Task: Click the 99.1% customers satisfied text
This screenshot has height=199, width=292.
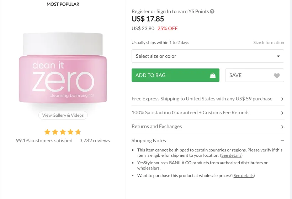Action: 44,140
